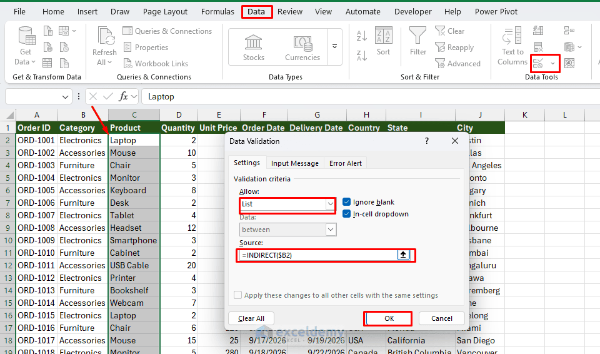The width and height of the screenshot is (600, 354).
Task: Expand the Data Types gallery arrow
Action: (334, 47)
